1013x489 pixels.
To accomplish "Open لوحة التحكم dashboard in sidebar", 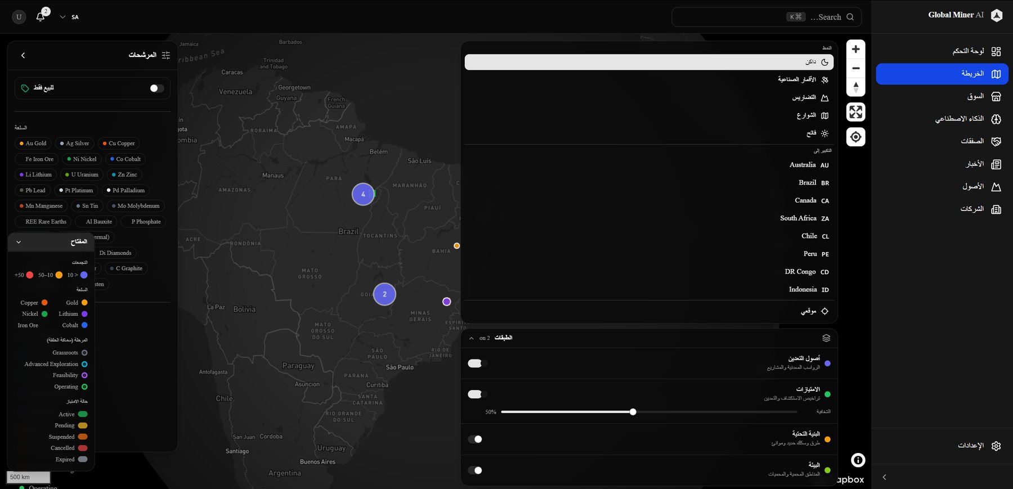I will [x=942, y=51].
